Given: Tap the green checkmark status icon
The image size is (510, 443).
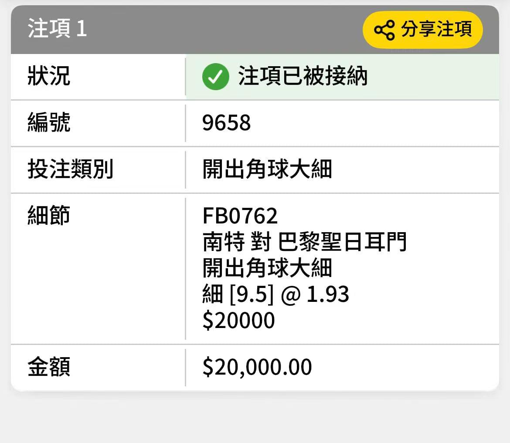Looking at the screenshot, I should [216, 76].
